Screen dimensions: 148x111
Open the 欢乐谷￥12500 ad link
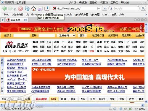click(x=15, y=72)
